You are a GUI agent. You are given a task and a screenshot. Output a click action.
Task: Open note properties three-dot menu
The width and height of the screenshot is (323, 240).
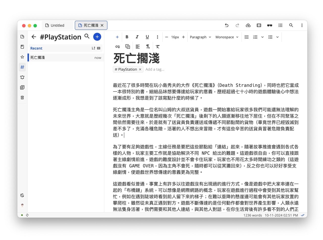click(302, 25)
